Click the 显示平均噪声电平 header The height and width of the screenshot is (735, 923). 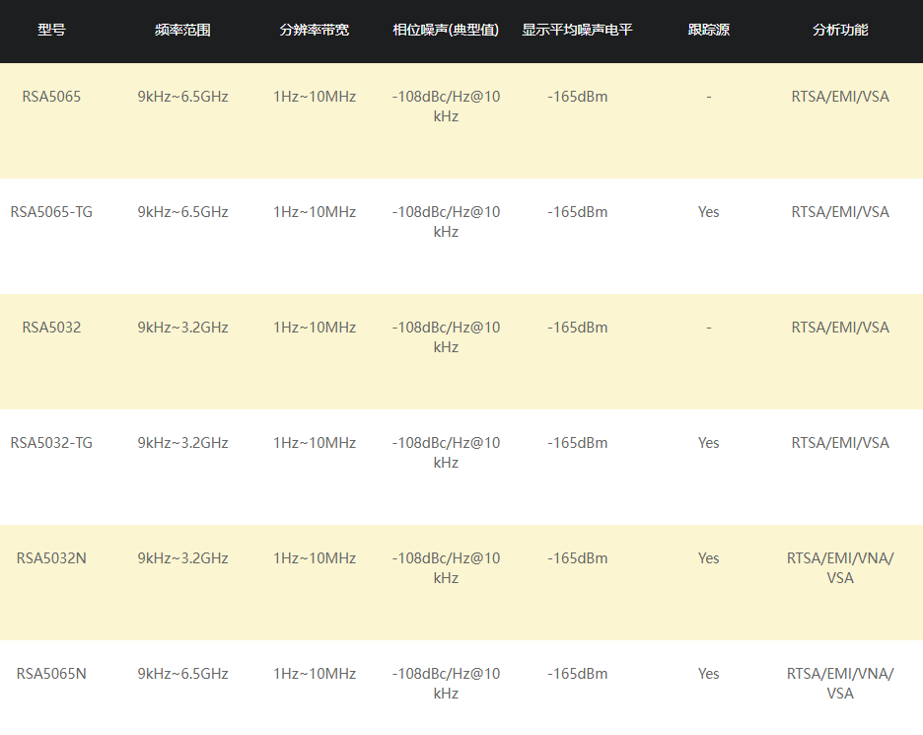coord(578,30)
